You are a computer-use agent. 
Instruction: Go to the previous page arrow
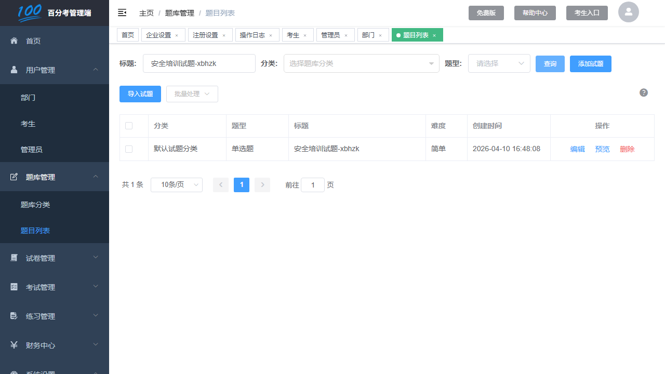pos(221,185)
